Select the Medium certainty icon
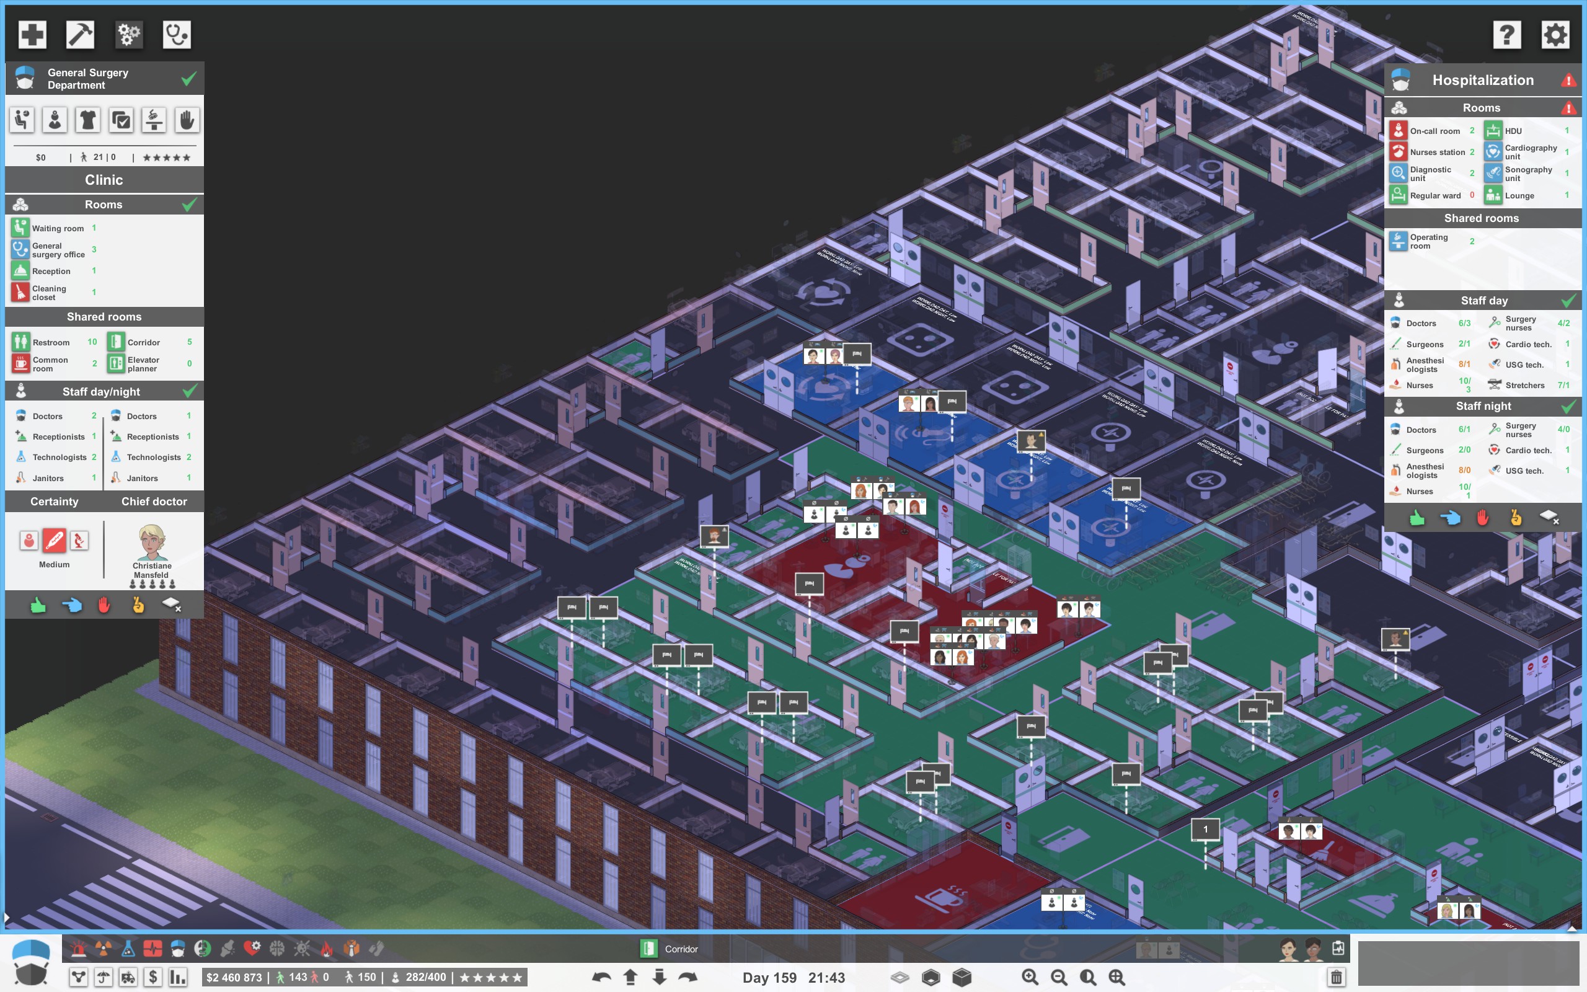This screenshot has width=1587, height=992. point(55,541)
